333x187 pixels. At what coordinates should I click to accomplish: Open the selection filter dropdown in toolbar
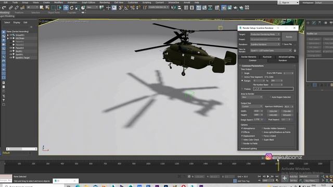pyautogui.click(x=32, y=7)
